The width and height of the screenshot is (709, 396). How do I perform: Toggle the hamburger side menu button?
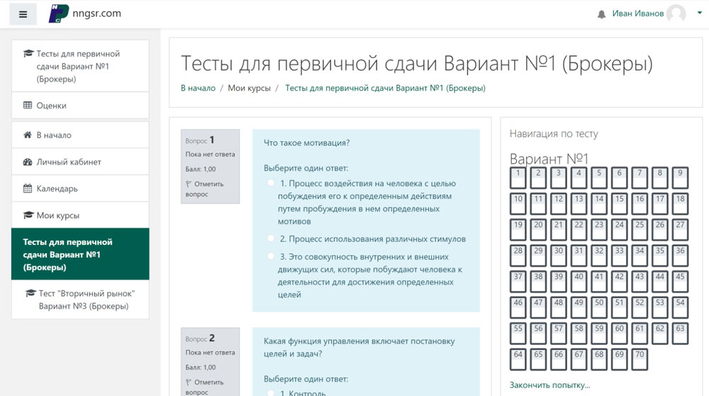(x=23, y=14)
